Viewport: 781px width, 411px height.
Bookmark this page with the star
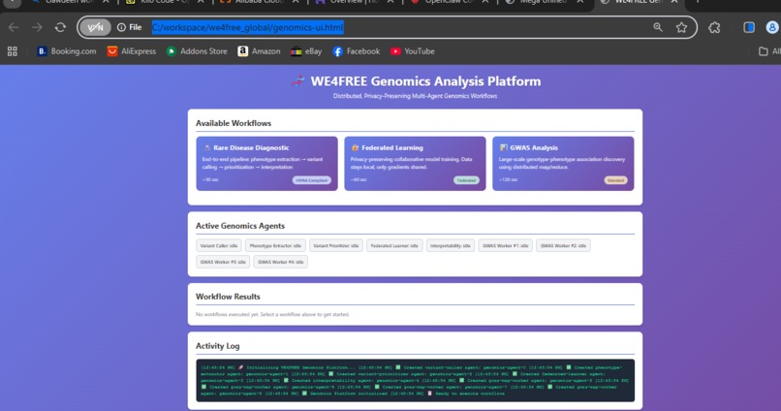pyautogui.click(x=681, y=27)
